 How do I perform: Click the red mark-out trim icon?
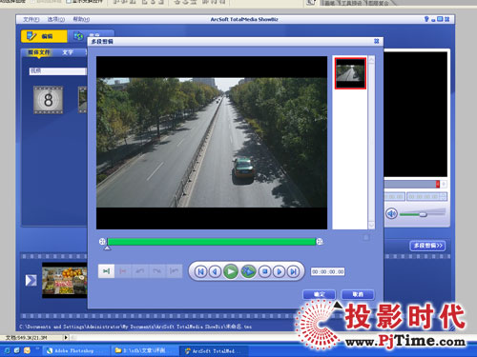tap(123, 271)
